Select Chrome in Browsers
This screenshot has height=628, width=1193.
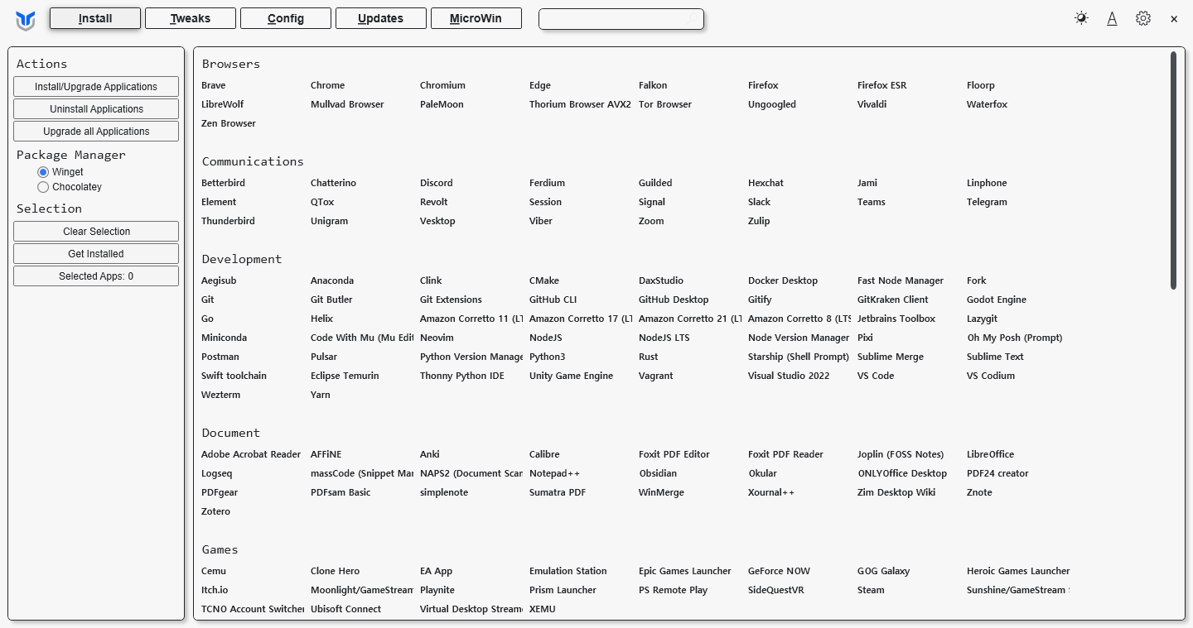pos(327,85)
